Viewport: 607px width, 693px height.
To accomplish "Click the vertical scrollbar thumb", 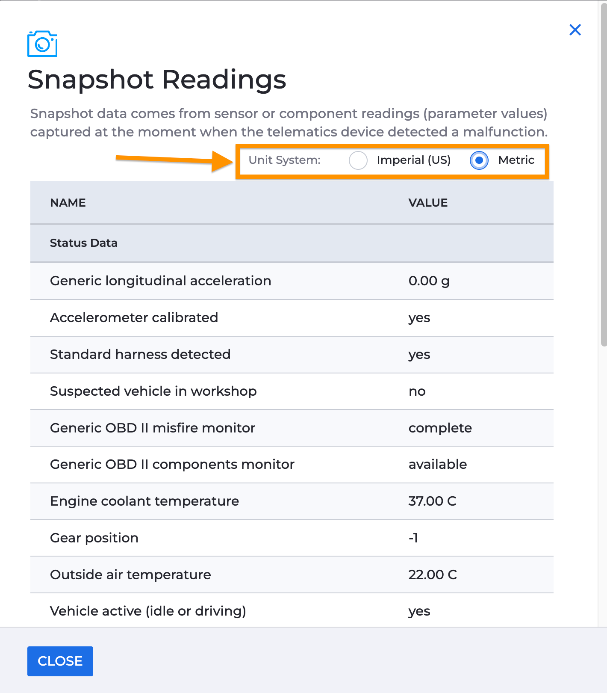I will point(604,175).
